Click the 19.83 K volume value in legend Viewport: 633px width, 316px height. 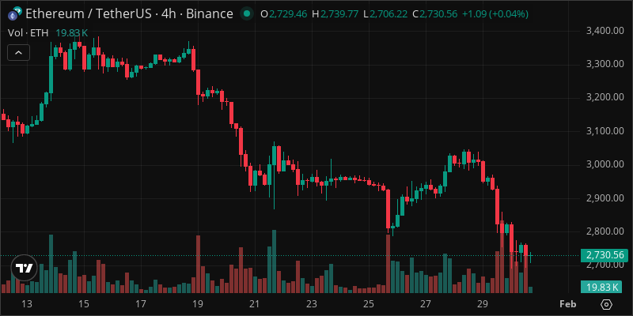click(x=71, y=33)
